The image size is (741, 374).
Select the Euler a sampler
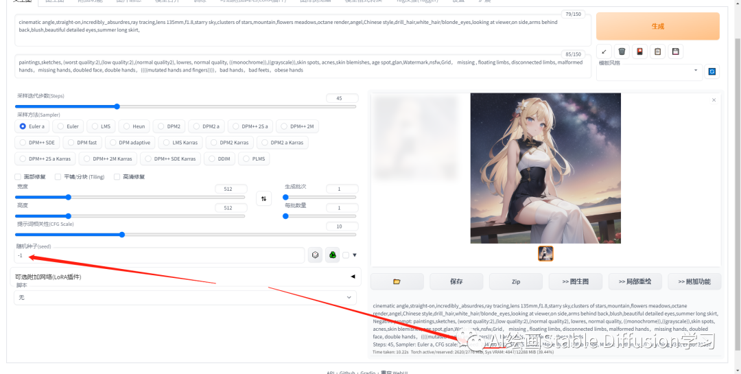pos(32,126)
